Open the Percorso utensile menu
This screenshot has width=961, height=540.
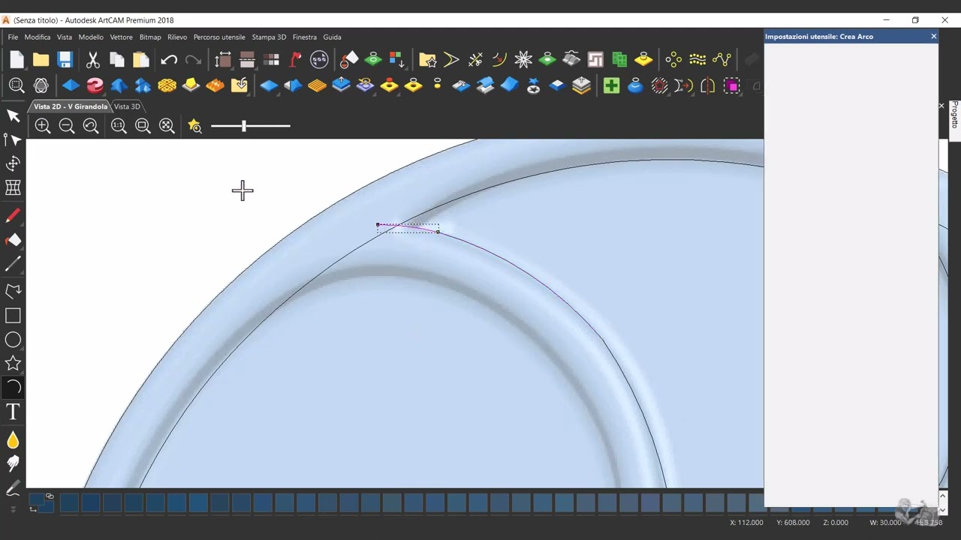(219, 37)
